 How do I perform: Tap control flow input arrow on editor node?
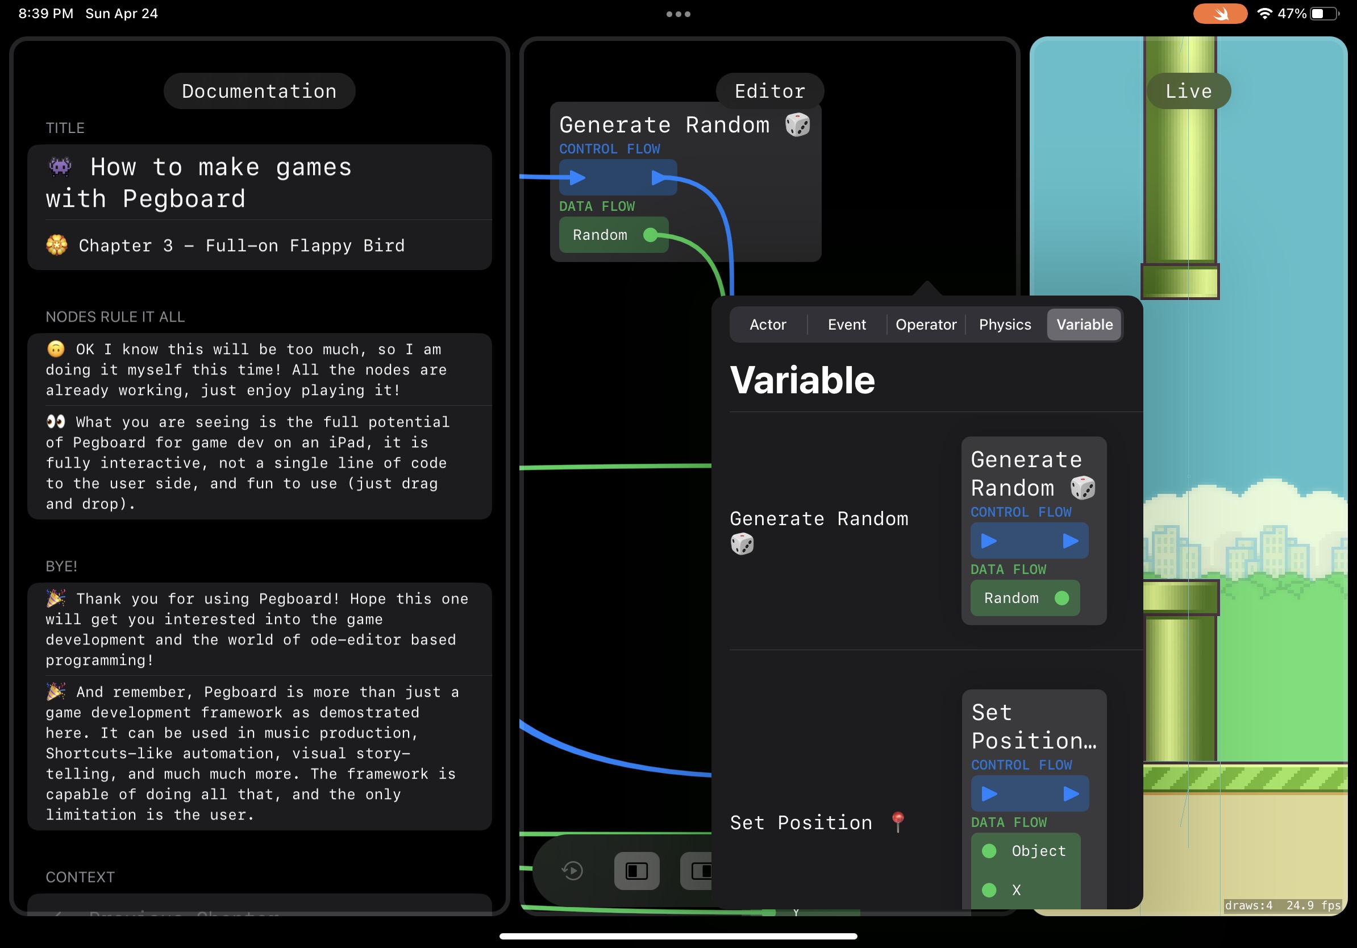pyautogui.click(x=577, y=177)
